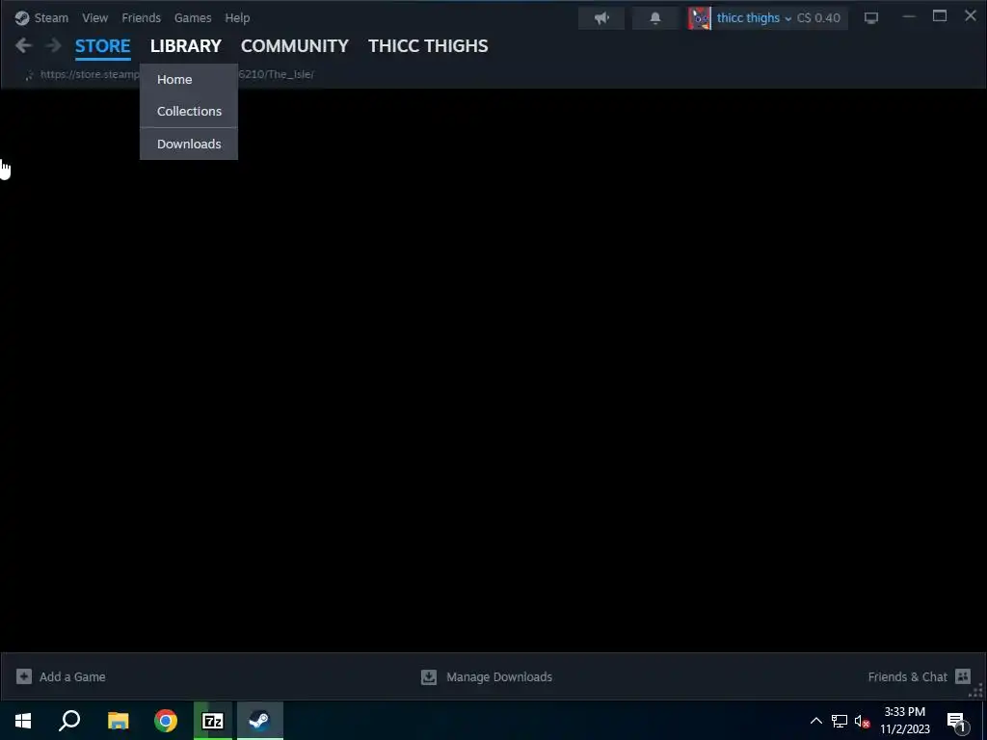
Task: Click the Steam taskbar icon
Action: (260, 721)
